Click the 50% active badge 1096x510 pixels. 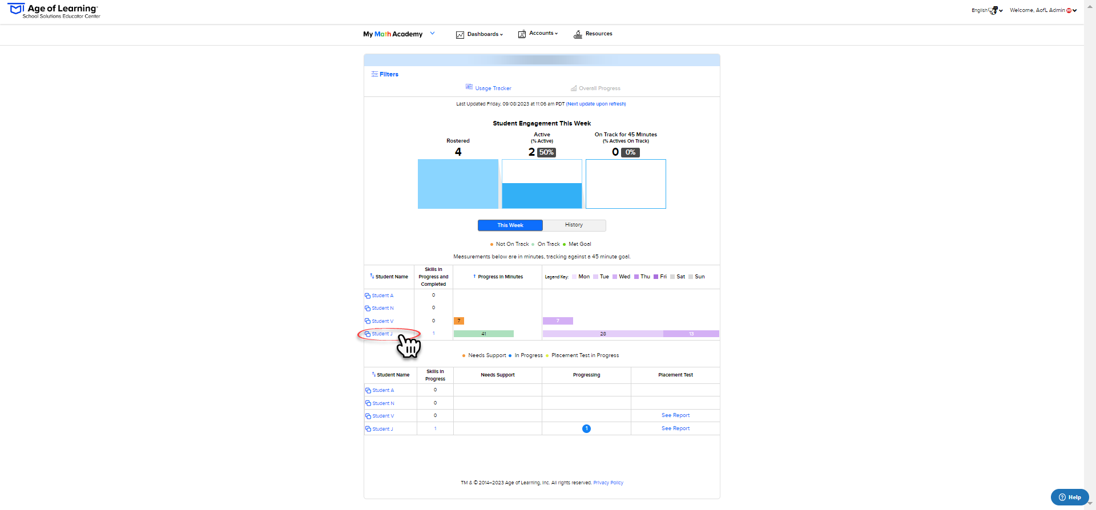pyautogui.click(x=546, y=152)
